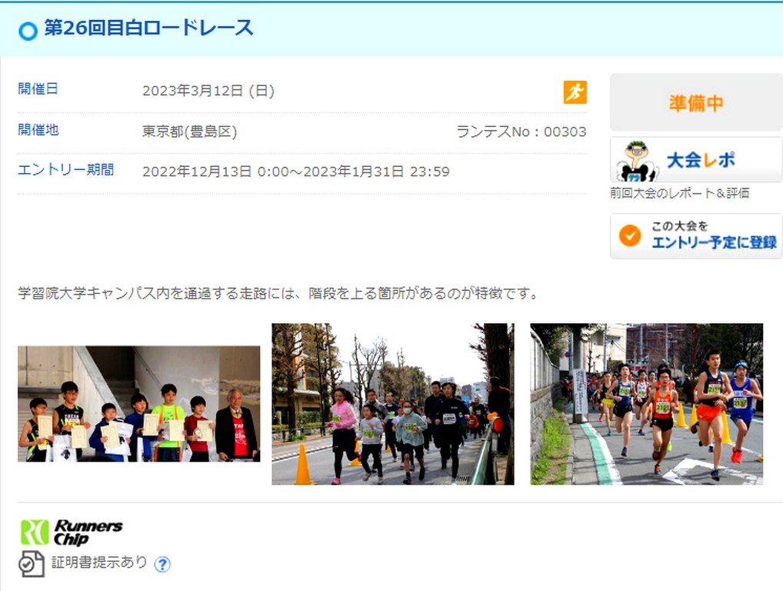Click the 前回大会のレポート＆評価 caption

(x=680, y=193)
